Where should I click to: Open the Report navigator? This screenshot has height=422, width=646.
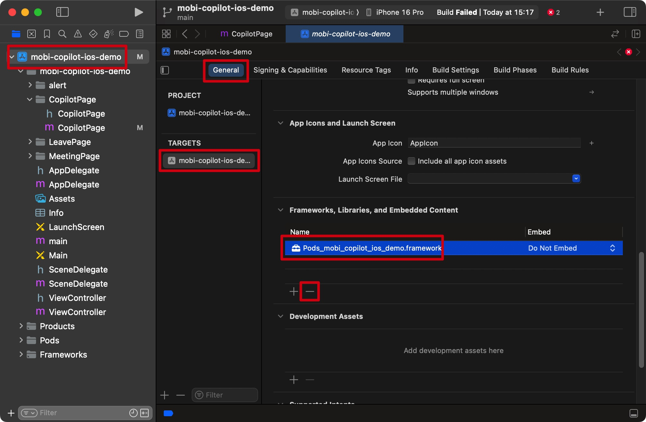[x=140, y=34]
